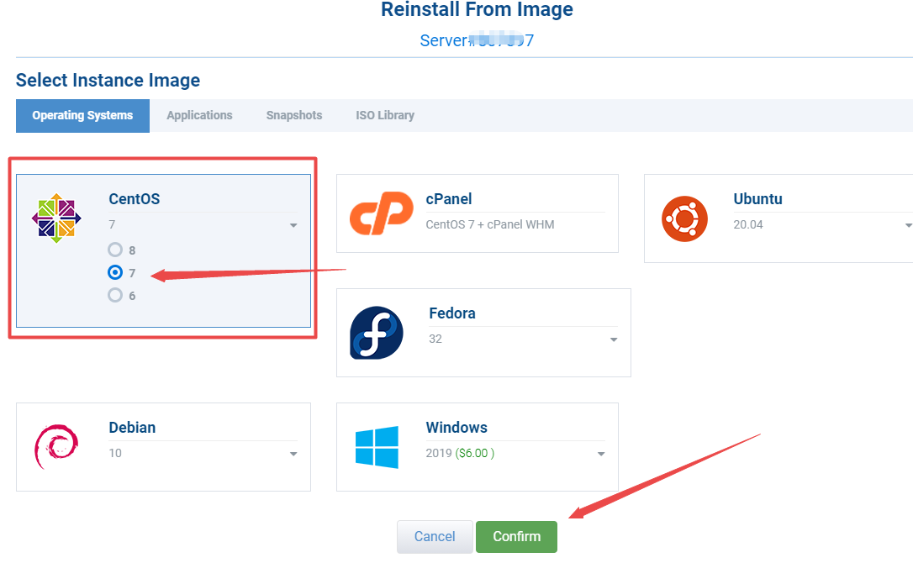Click the Debian swirl logo icon
This screenshot has width=913, height=563.
[55, 446]
